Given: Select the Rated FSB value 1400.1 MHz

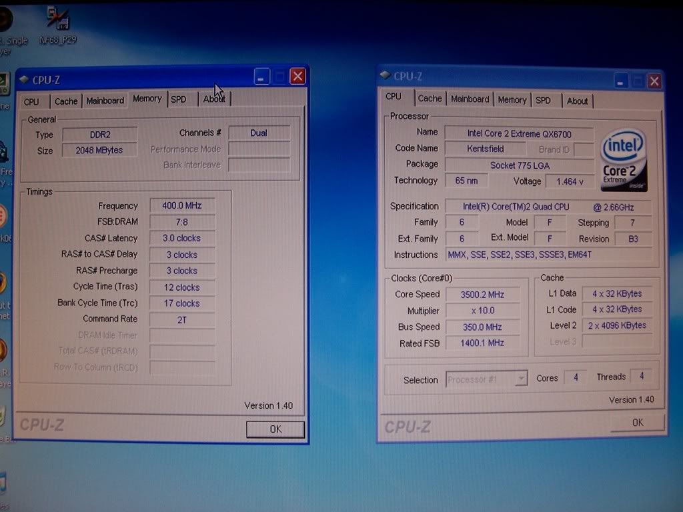Looking at the screenshot, I should point(483,343).
